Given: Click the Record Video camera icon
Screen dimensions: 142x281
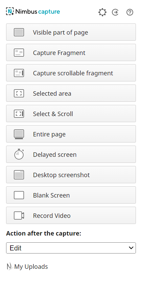Looking at the screenshot, I should tap(19, 216).
